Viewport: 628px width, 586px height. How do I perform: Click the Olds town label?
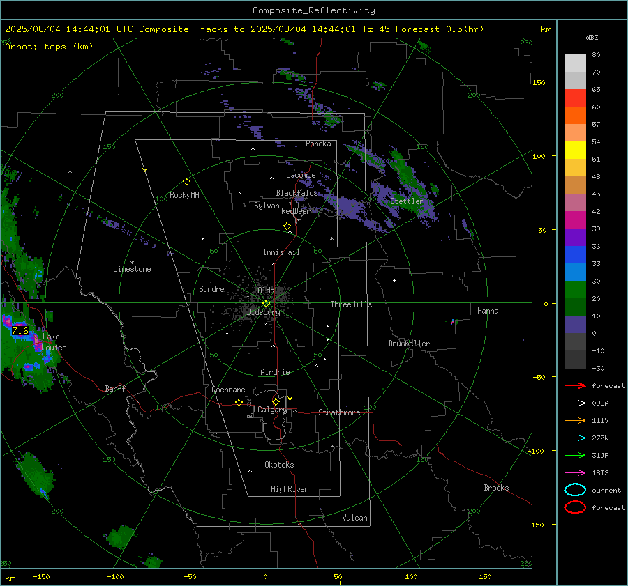click(266, 290)
